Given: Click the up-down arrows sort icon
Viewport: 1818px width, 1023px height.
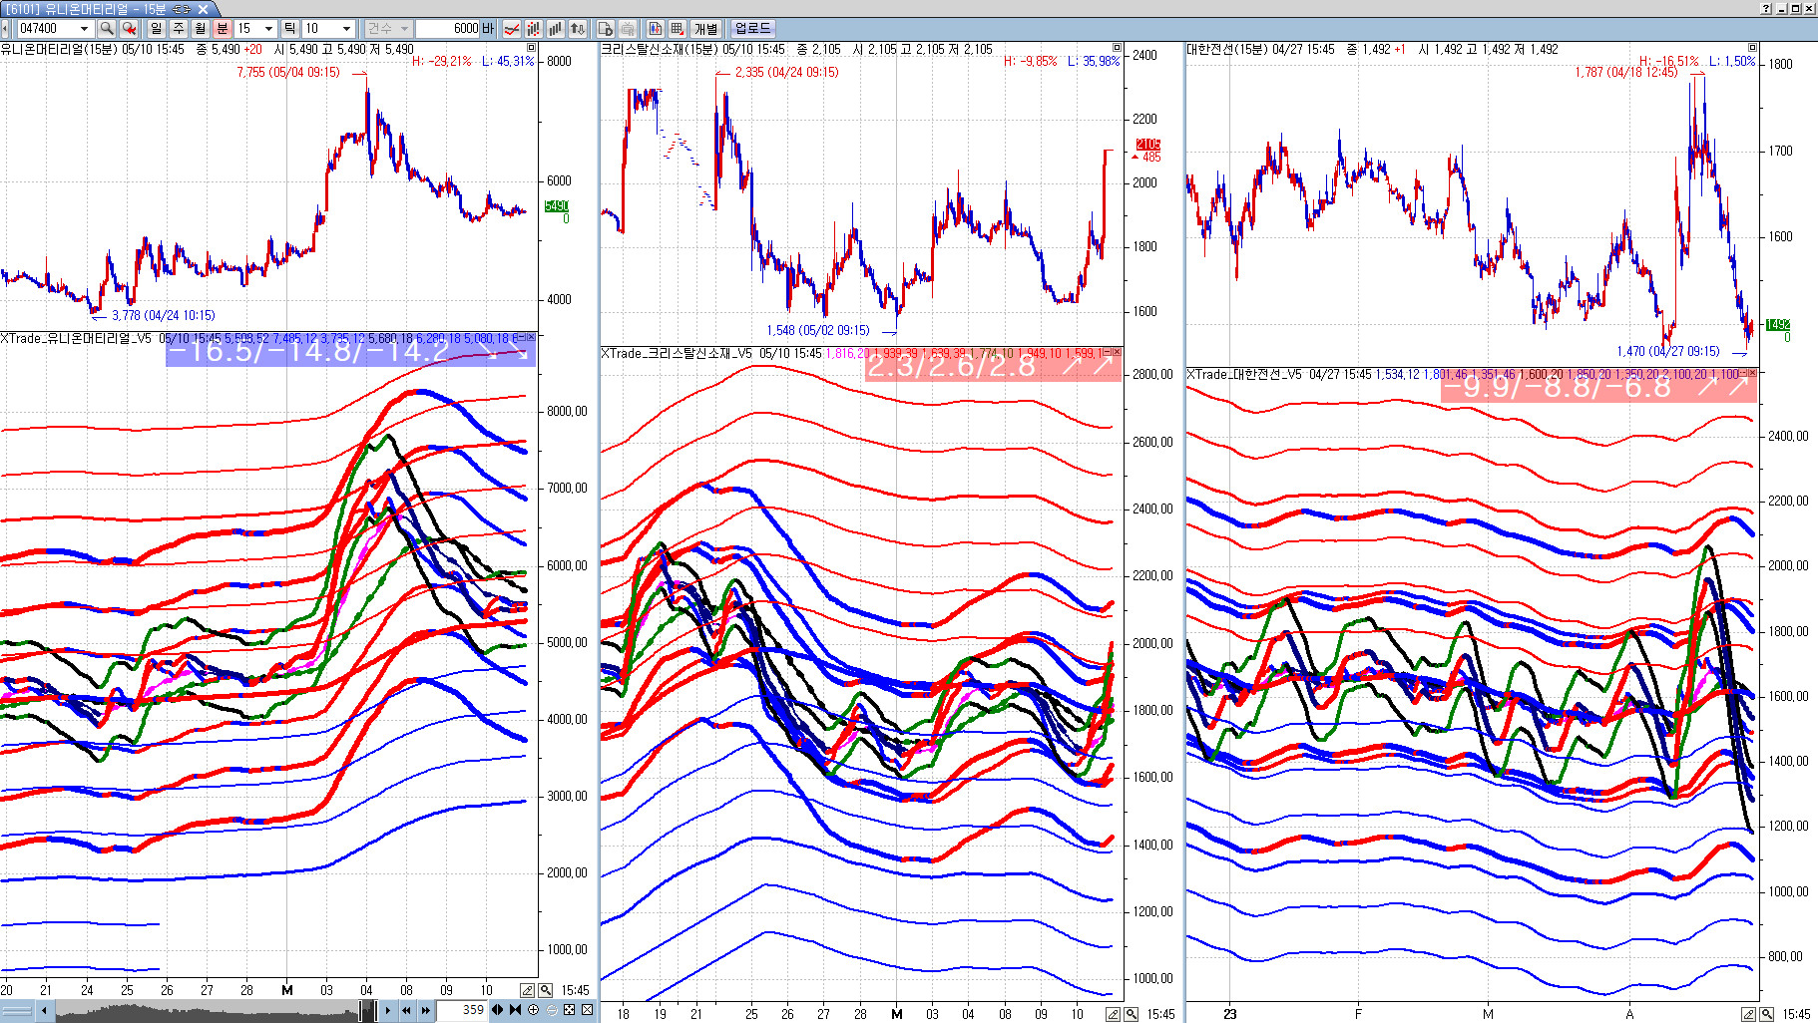Looking at the screenshot, I should 577,29.
